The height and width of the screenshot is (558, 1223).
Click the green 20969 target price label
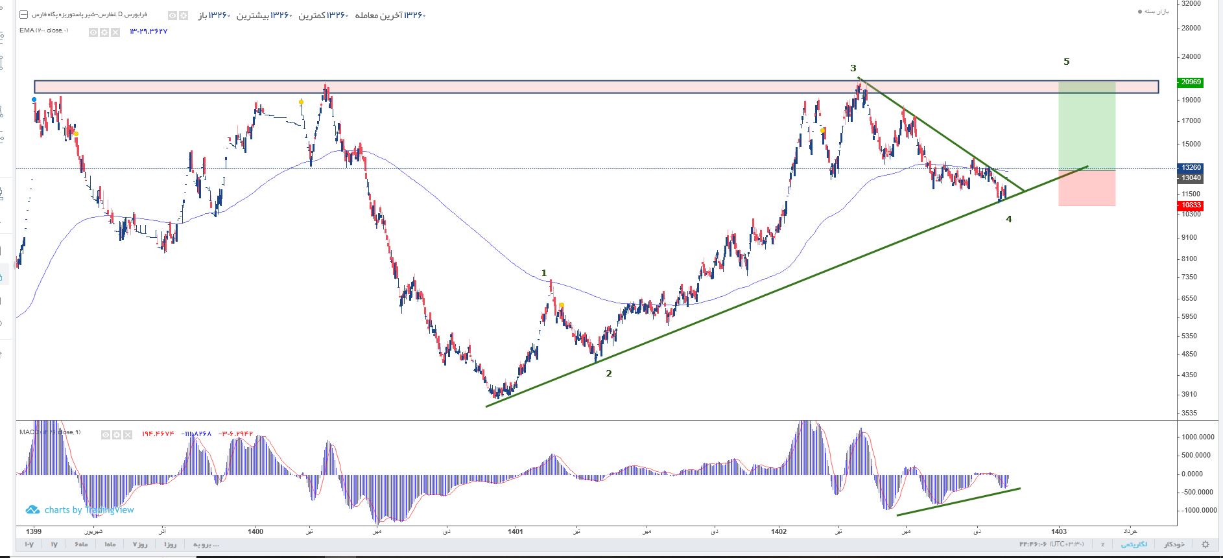tap(1191, 82)
